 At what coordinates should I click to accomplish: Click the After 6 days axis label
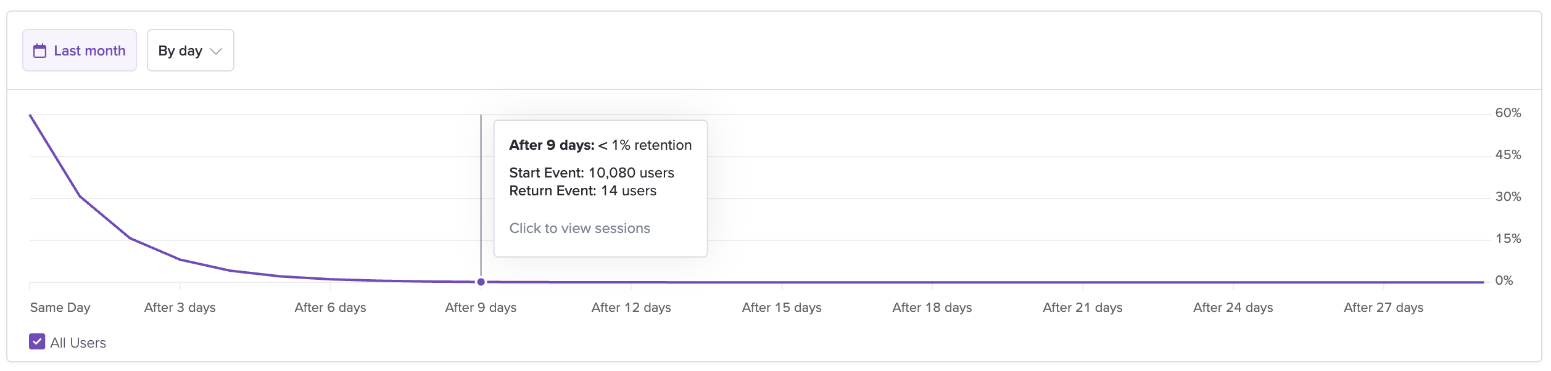[330, 308]
